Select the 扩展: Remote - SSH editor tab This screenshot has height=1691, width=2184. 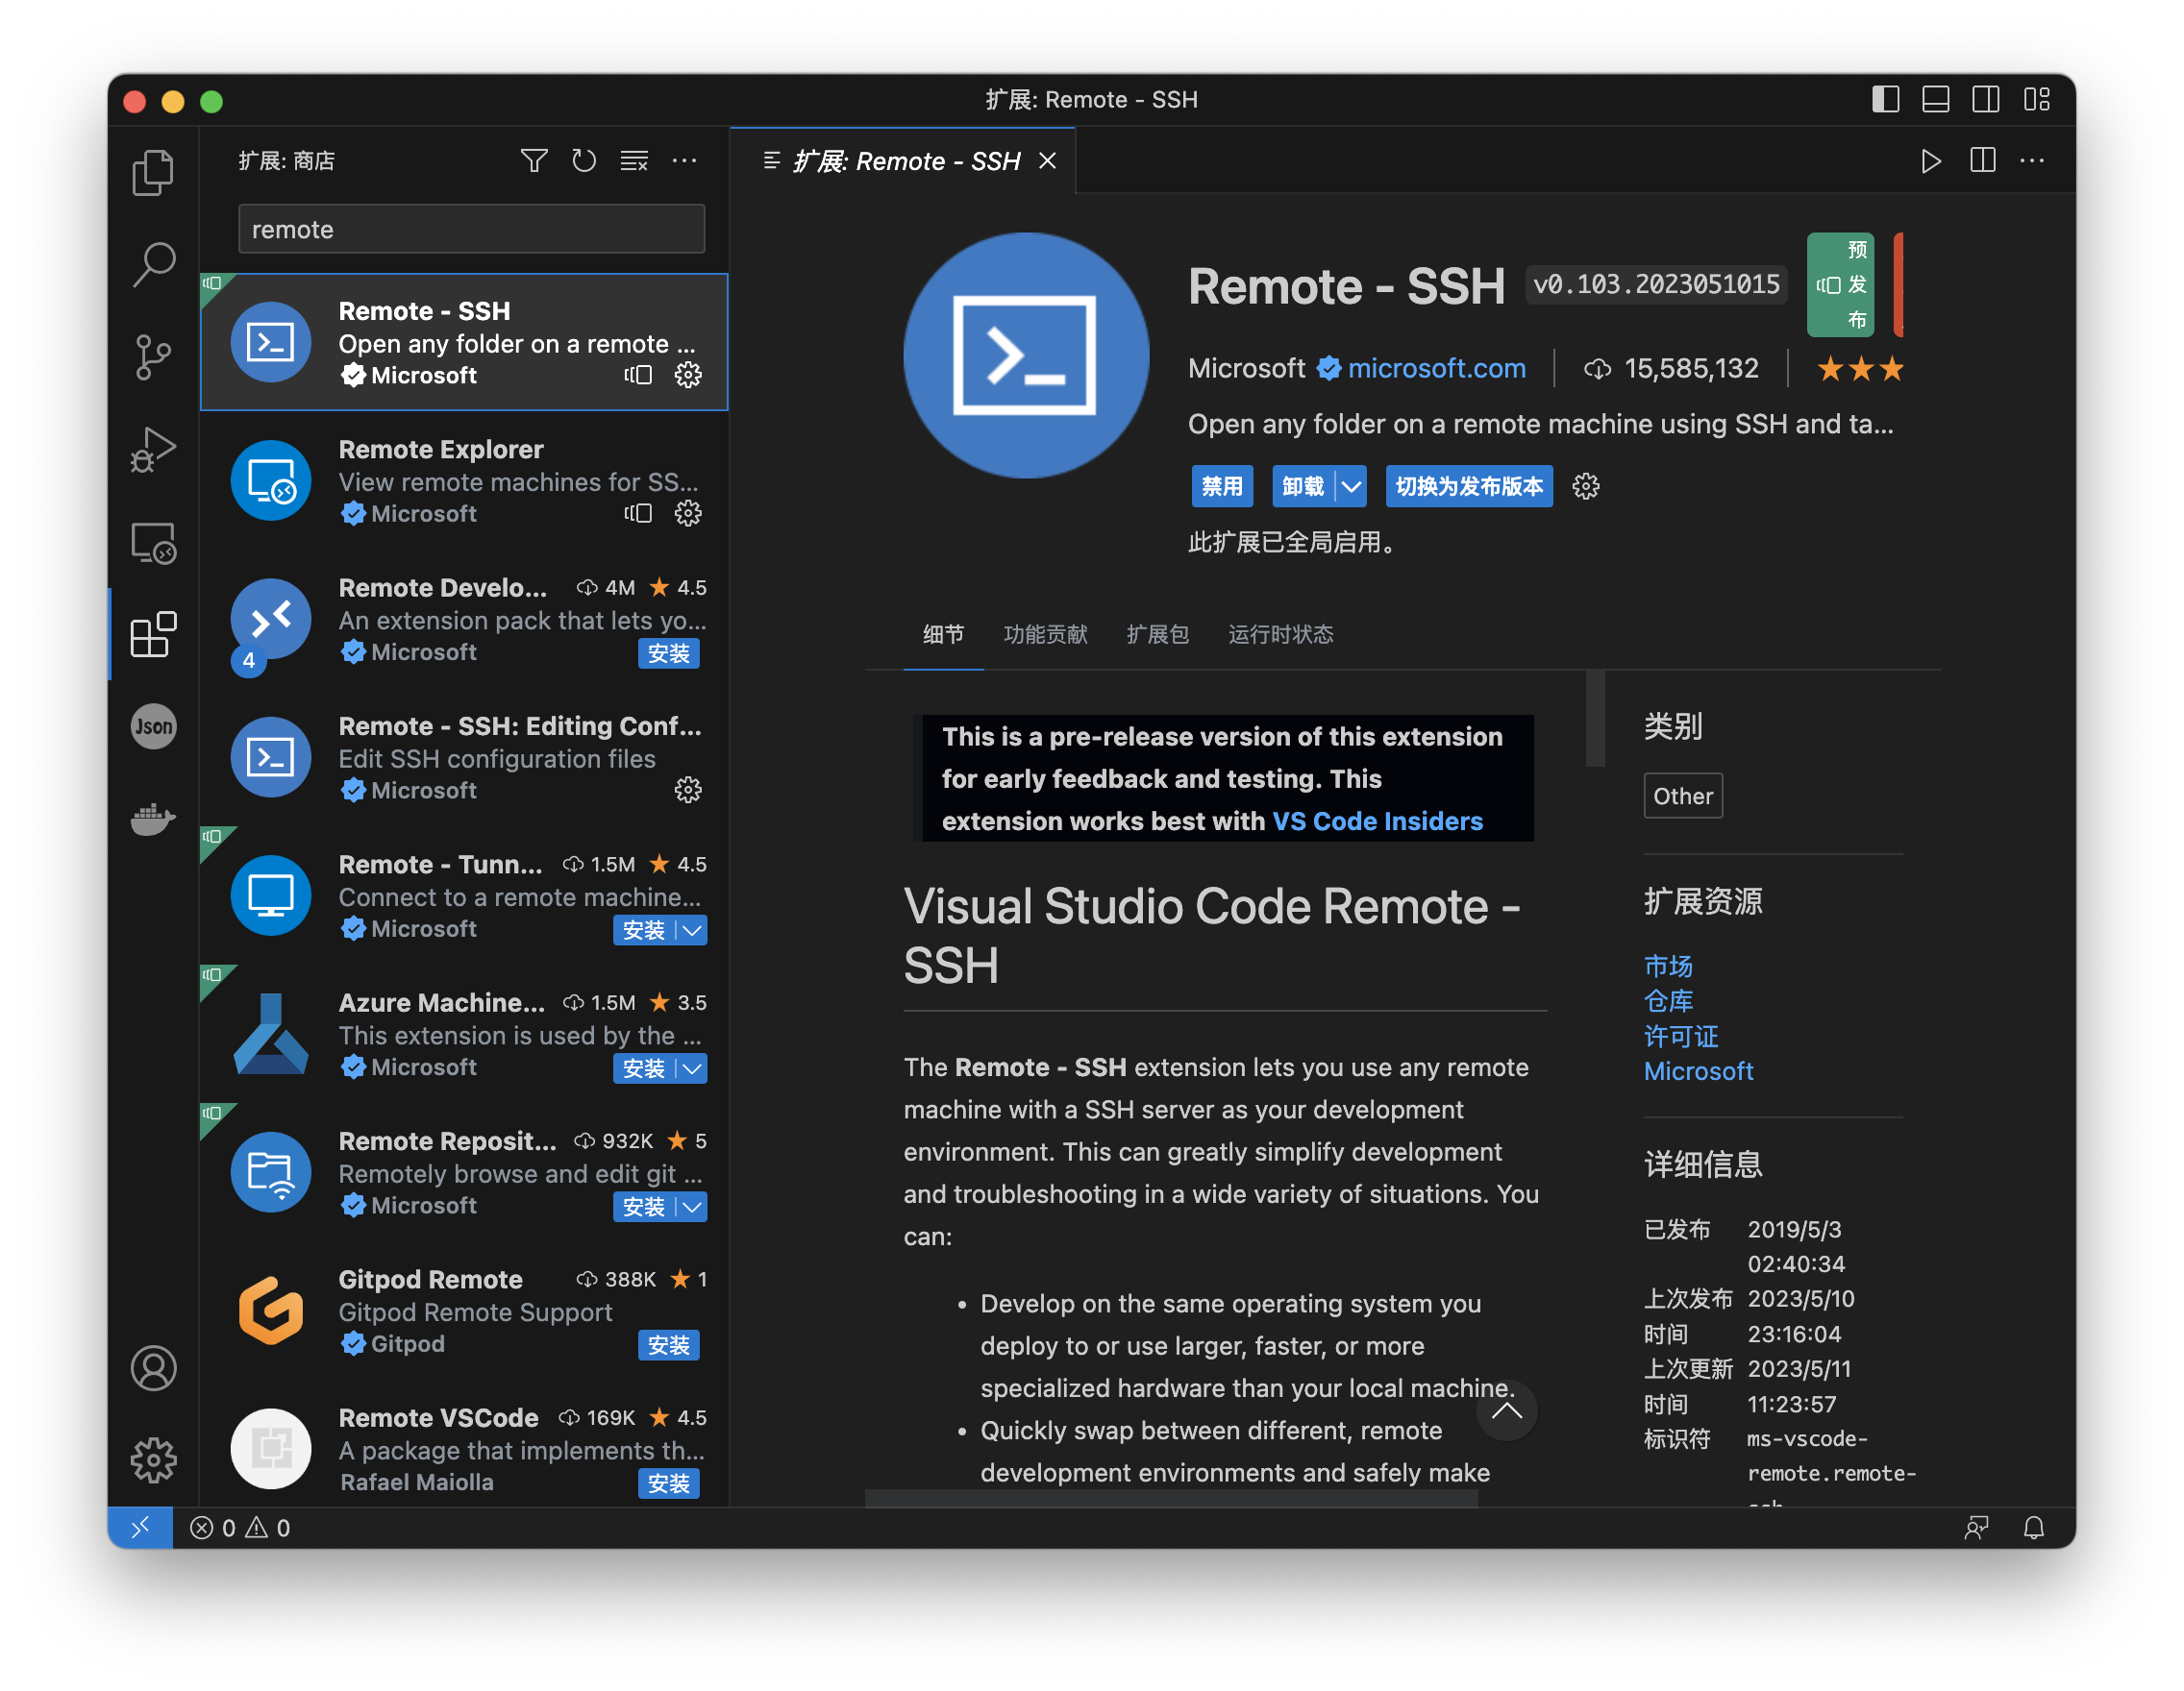pyautogui.click(x=903, y=160)
